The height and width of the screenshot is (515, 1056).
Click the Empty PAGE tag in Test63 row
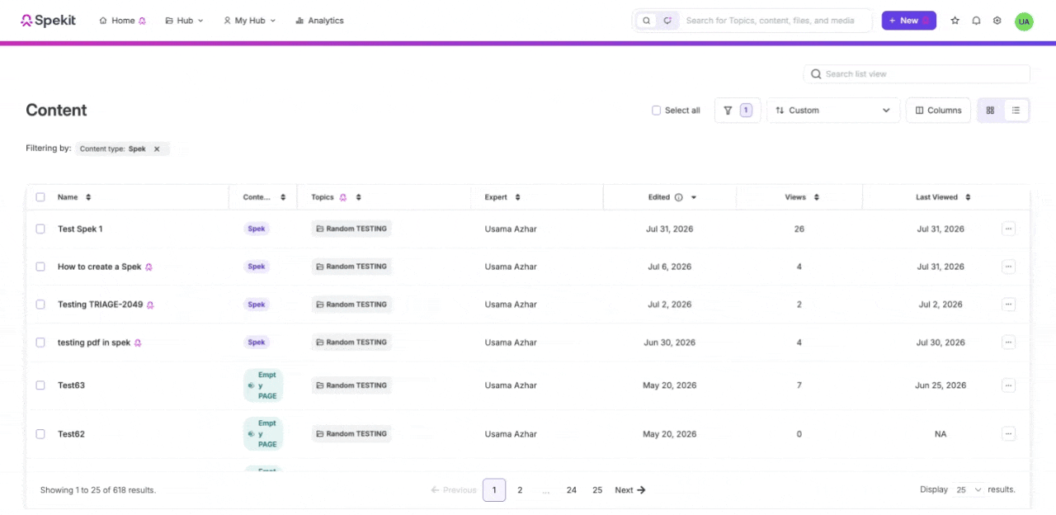263,385
